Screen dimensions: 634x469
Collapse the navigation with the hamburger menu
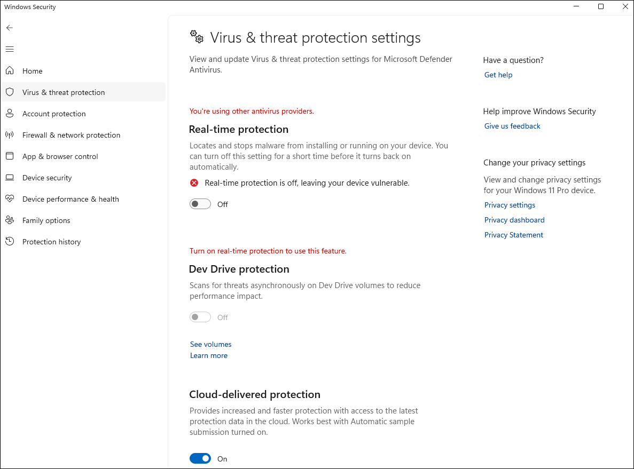coord(9,49)
